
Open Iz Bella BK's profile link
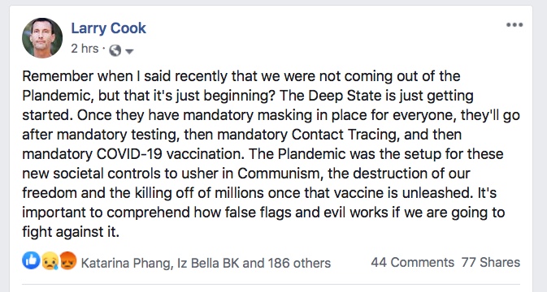[208, 263]
